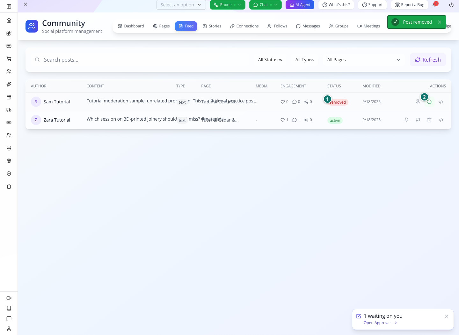Flag Zara Tutorial's post

[418, 120]
